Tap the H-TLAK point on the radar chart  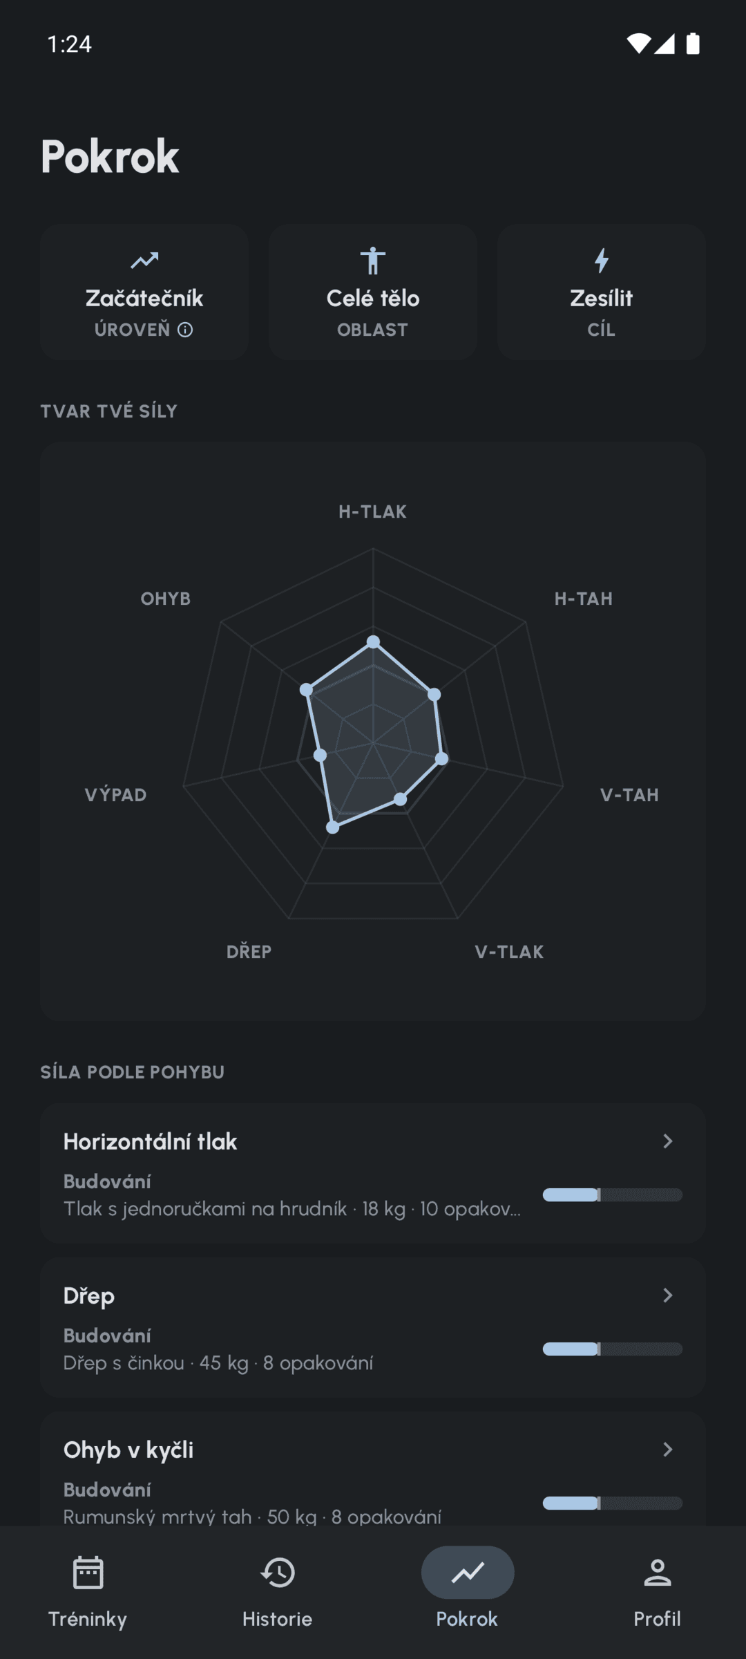pos(373,642)
